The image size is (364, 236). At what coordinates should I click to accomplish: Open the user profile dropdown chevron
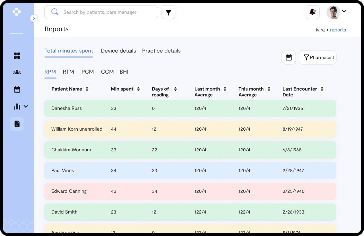(x=344, y=11)
